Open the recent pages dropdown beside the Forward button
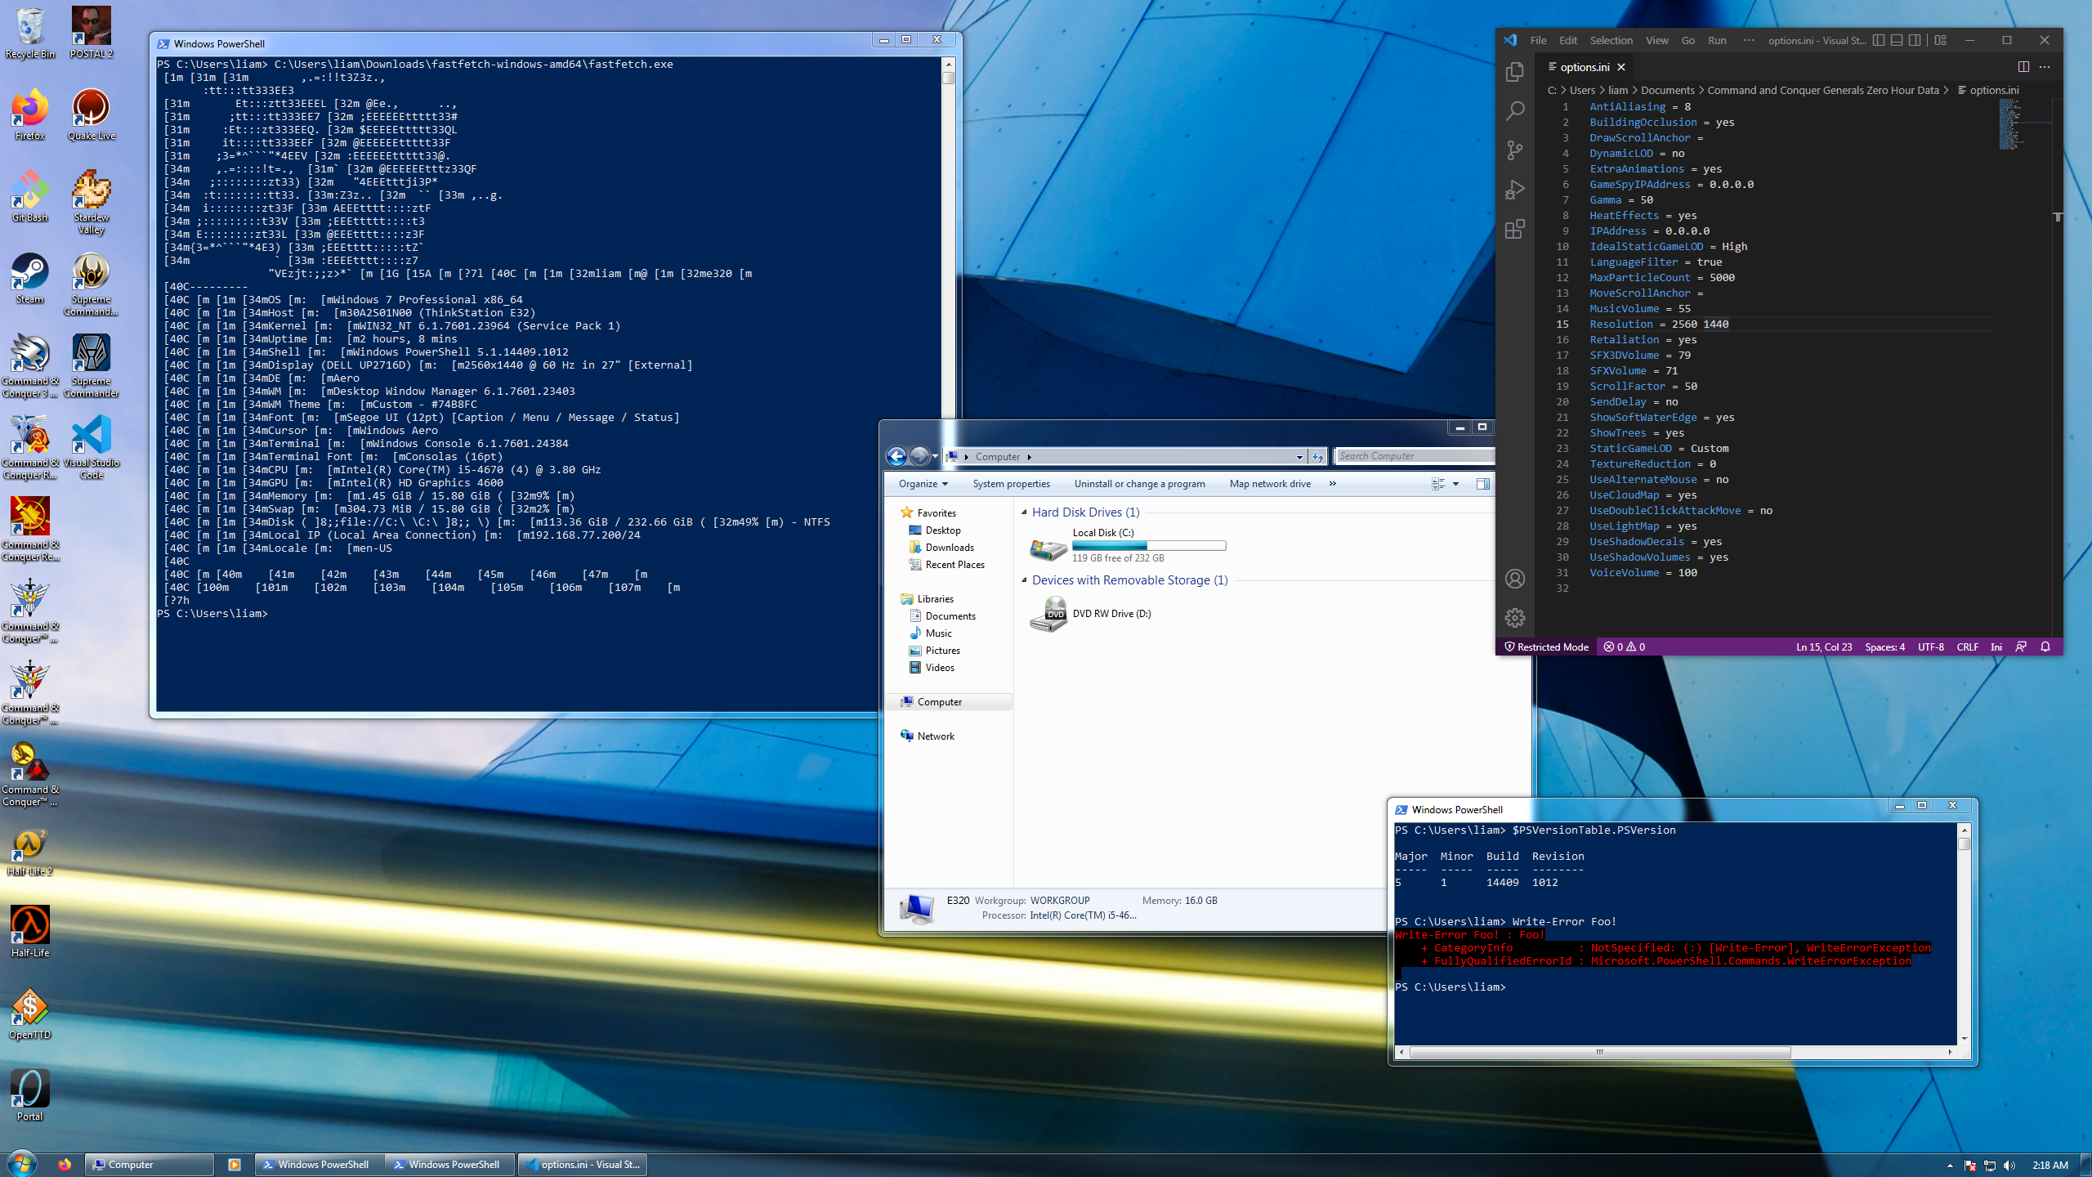 [935, 457]
